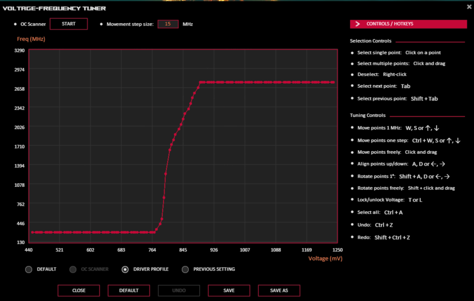474x301 pixels.
Task: Switch to the Previous Setting radio option
Action: tap(185, 269)
